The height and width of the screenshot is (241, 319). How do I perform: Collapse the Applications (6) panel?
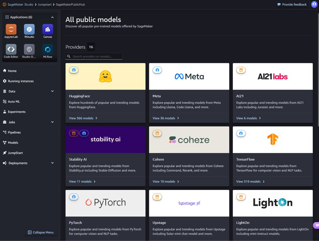click(x=52, y=17)
